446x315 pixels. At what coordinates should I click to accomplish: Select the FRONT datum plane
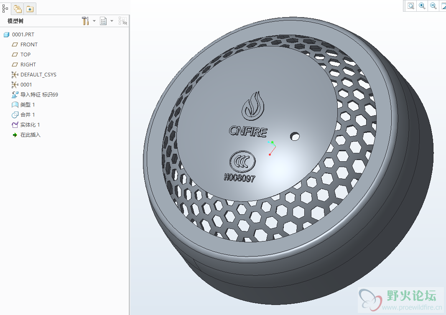click(x=29, y=45)
